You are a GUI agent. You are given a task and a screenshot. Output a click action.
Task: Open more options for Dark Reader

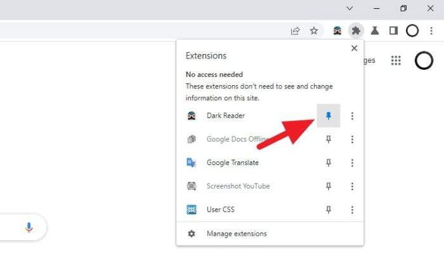[x=352, y=116]
